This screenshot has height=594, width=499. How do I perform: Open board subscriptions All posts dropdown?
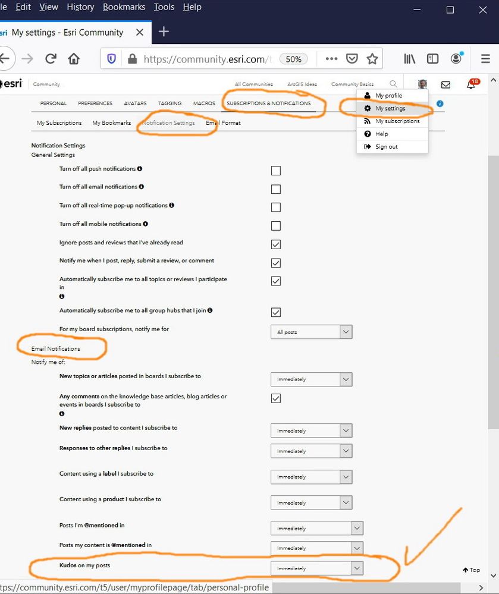pyautogui.click(x=312, y=332)
